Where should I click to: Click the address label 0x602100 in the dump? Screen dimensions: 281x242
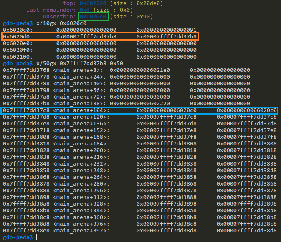tap(18, 57)
